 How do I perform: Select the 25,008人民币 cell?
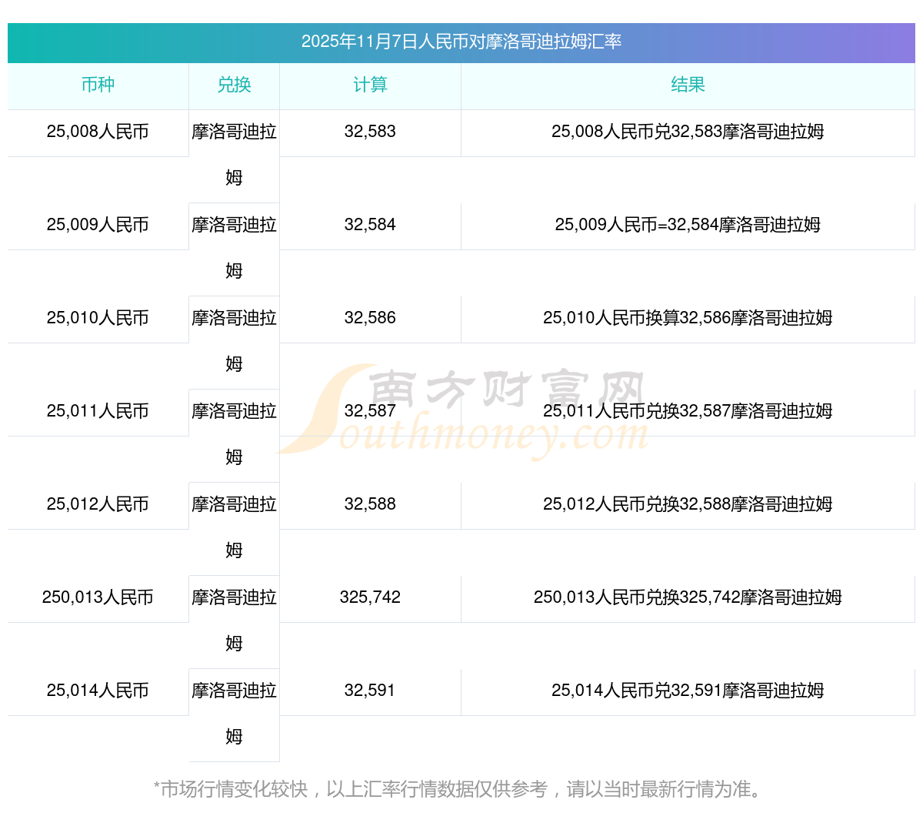tap(98, 132)
